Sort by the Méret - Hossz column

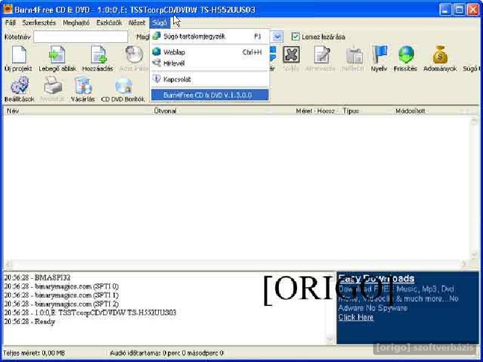point(315,111)
